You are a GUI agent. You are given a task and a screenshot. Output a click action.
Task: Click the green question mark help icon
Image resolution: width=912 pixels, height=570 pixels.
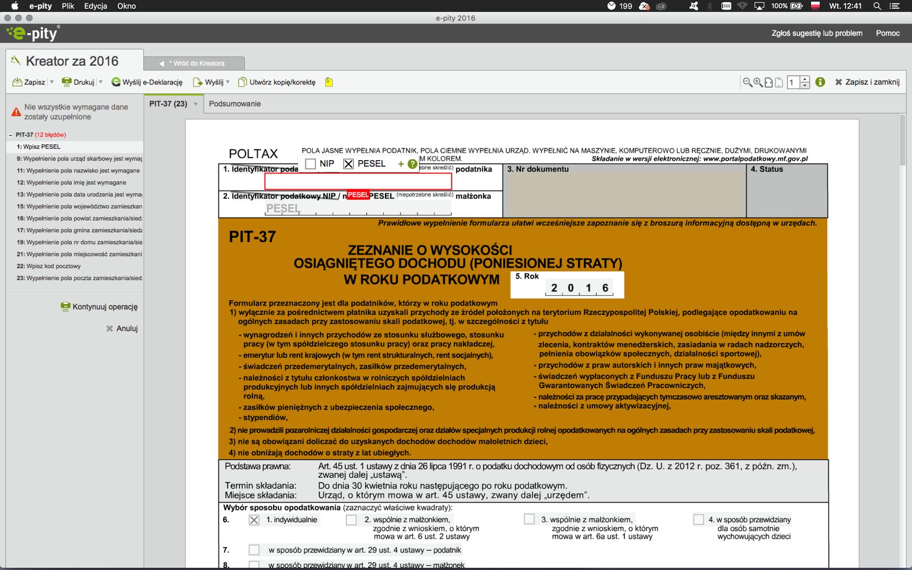(x=412, y=164)
